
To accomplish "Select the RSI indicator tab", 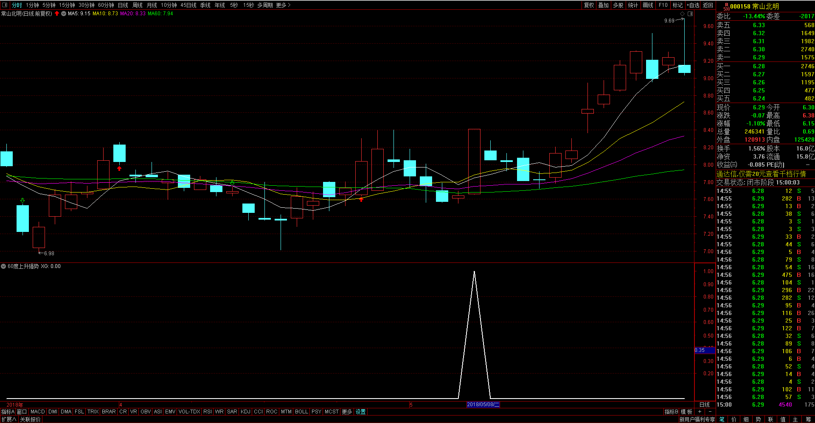I will click(x=208, y=412).
